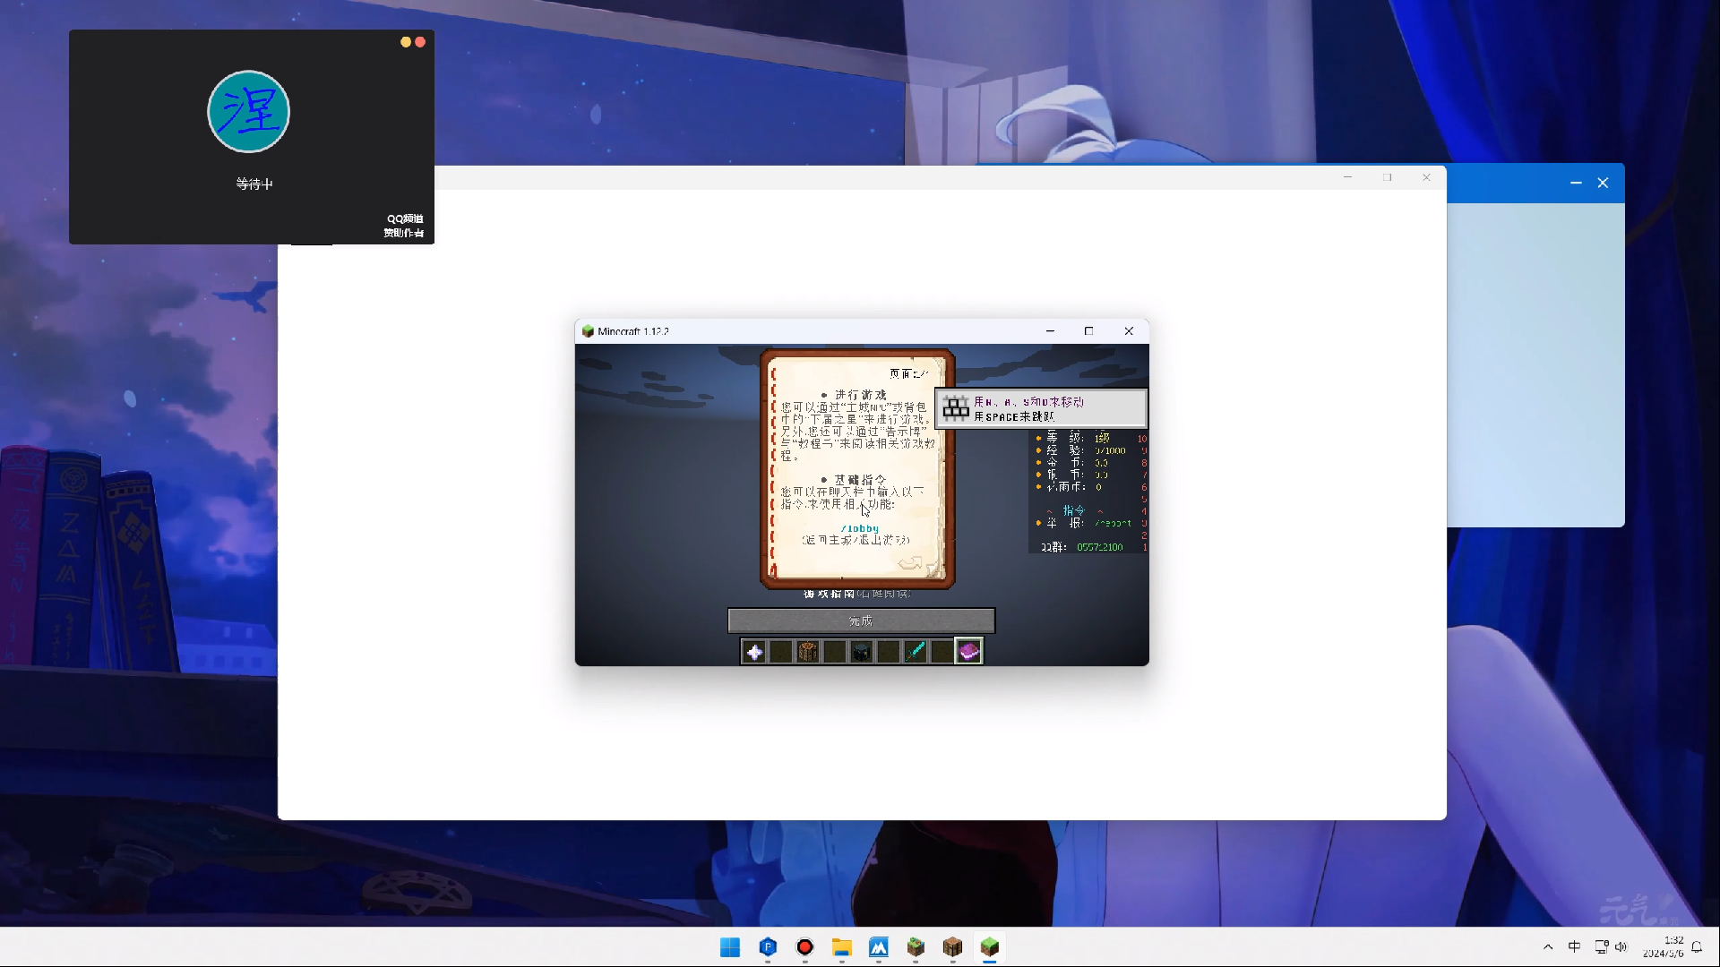
Task: Open the volume tray icon
Action: tap(1621, 947)
